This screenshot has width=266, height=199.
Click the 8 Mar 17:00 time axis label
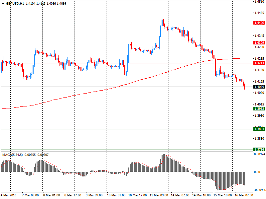point(73,195)
